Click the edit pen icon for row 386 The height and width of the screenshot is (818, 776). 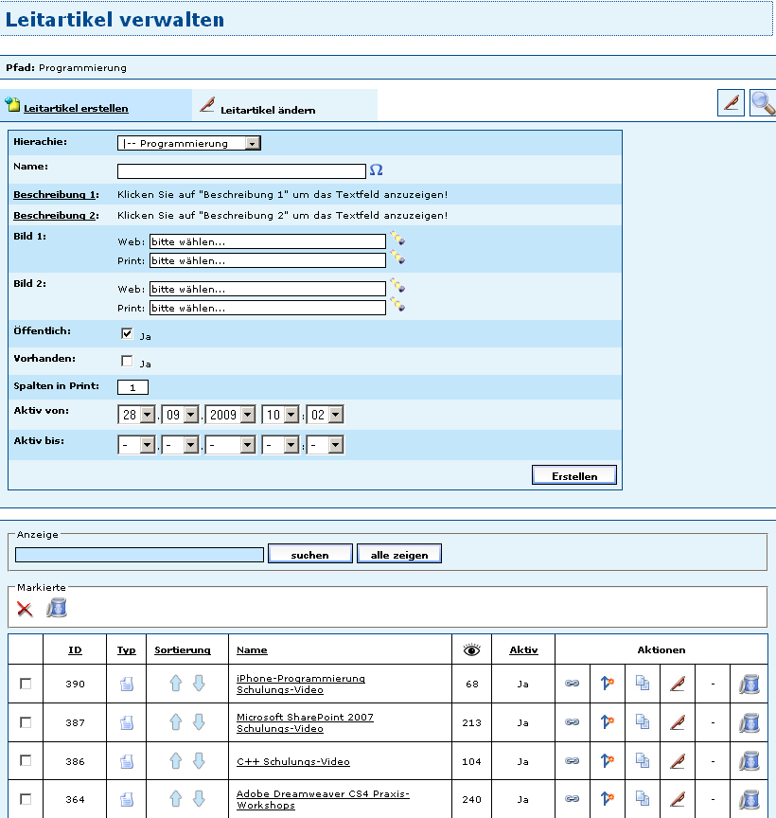[678, 761]
